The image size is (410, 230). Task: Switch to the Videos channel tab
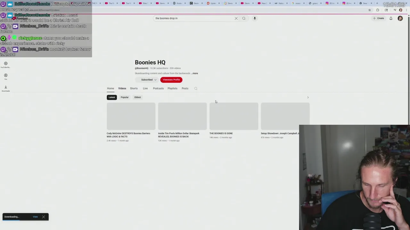pyautogui.click(x=122, y=88)
